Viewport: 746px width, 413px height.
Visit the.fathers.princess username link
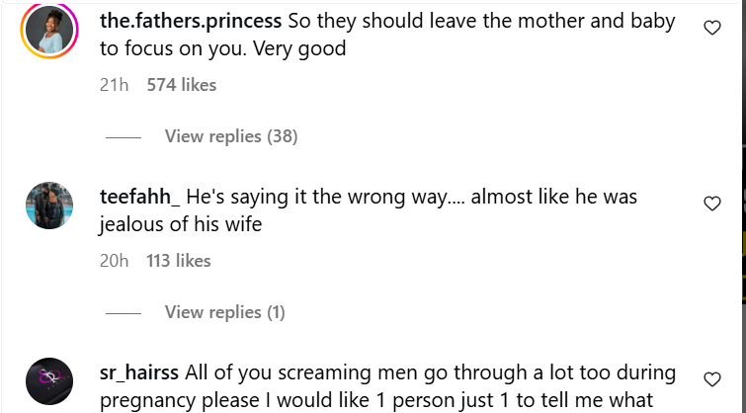(x=191, y=21)
